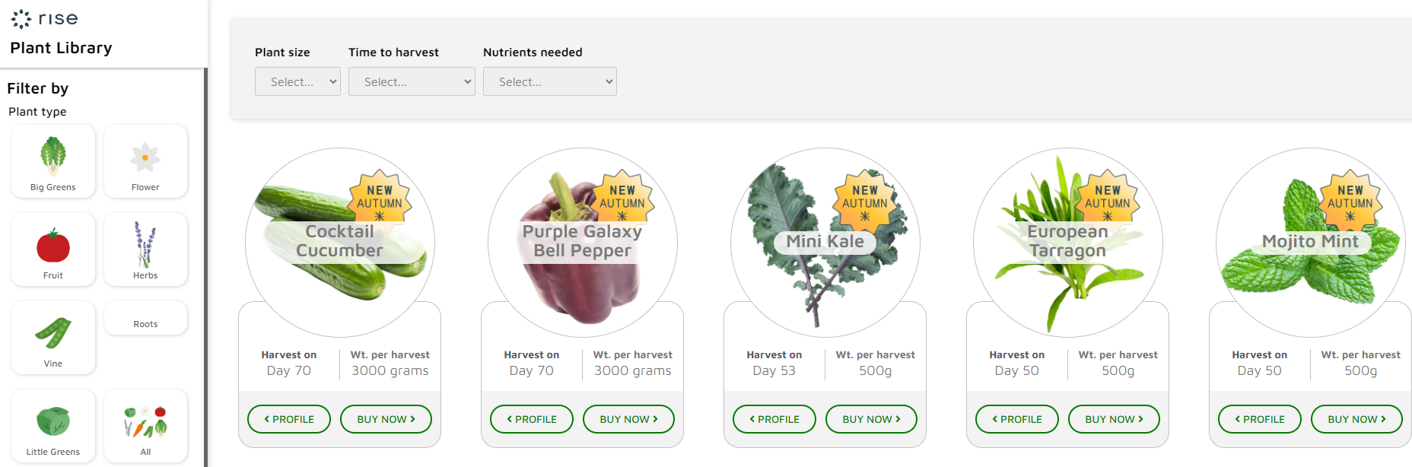Select the Flower plant type filter
The width and height of the screenshot is (1412, 467).
pos(145,161)
